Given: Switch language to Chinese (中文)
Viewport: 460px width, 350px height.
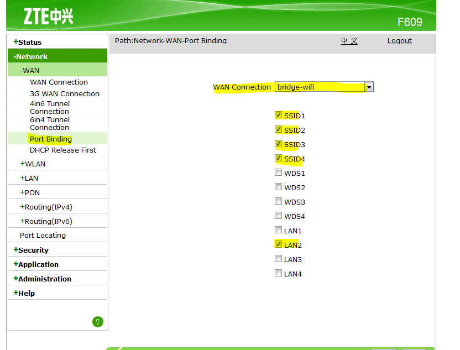Looking at the screenshot, I should point(349,41).
